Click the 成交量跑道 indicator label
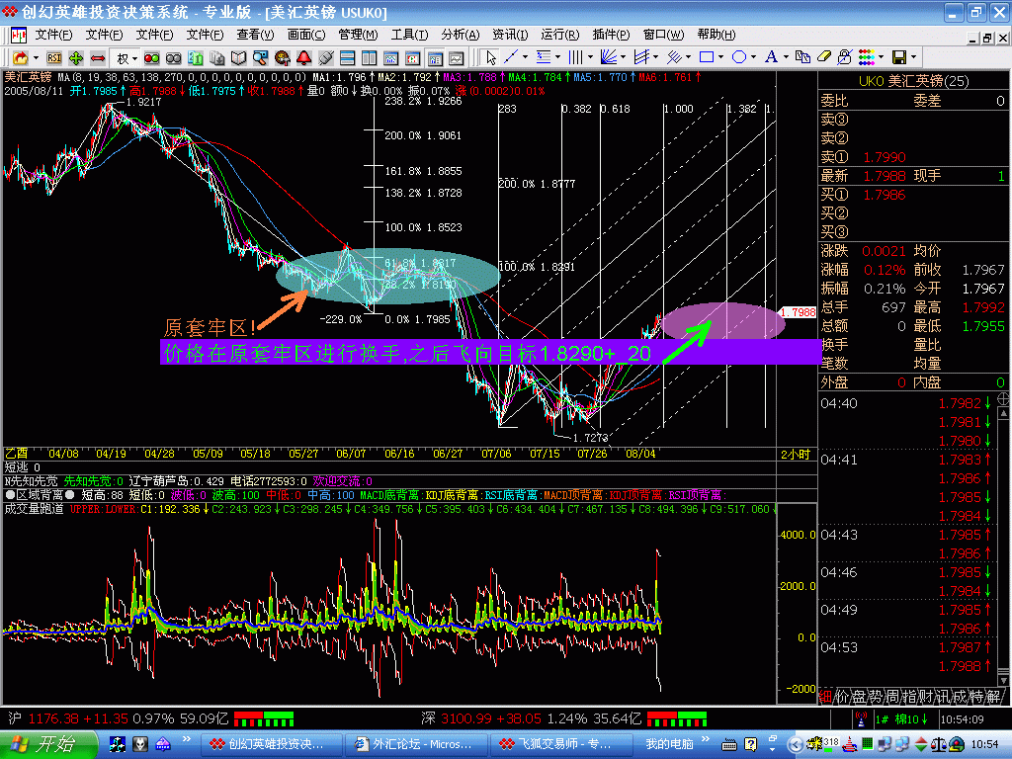The image size is (1012, 759). 35,509
